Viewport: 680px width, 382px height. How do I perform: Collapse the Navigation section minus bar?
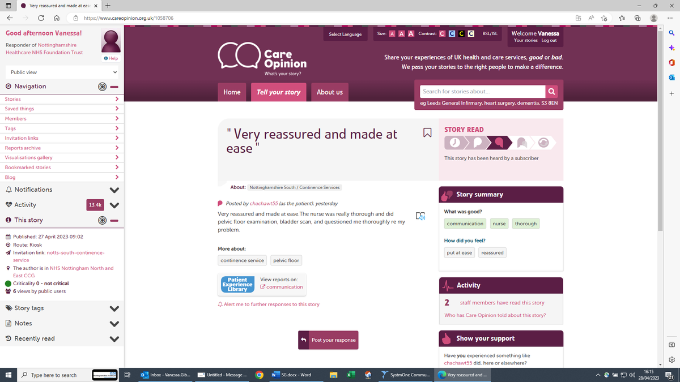point(114,87)
